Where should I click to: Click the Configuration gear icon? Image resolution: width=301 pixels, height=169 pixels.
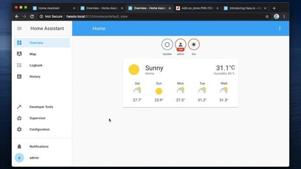19,130
